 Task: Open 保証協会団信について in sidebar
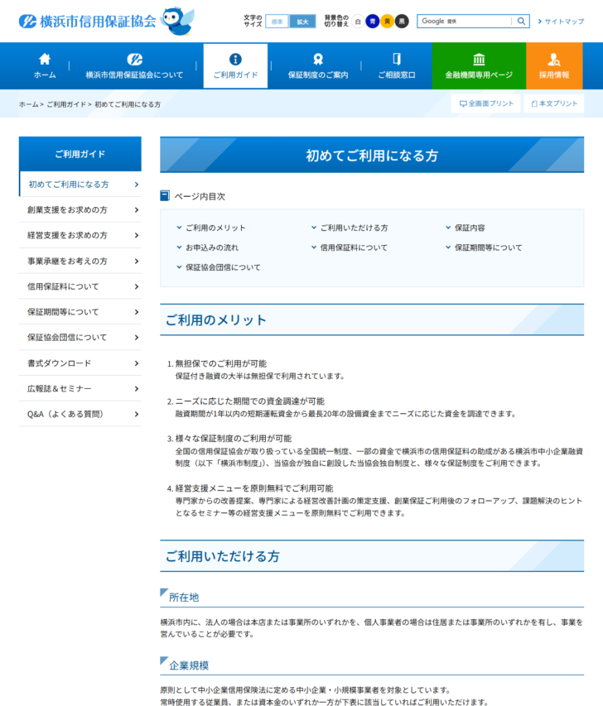pyautogui.click(x=80, y=337)
